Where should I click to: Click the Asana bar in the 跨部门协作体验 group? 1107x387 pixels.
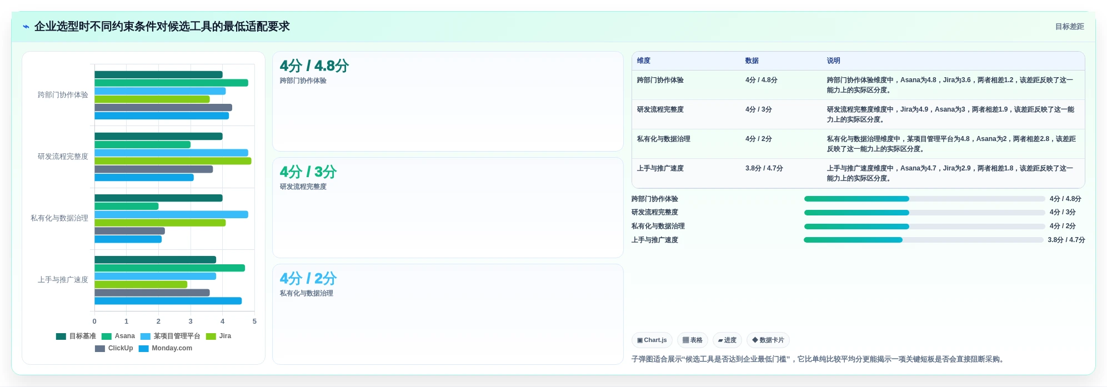pyautogui.click(x=171, y=83)
